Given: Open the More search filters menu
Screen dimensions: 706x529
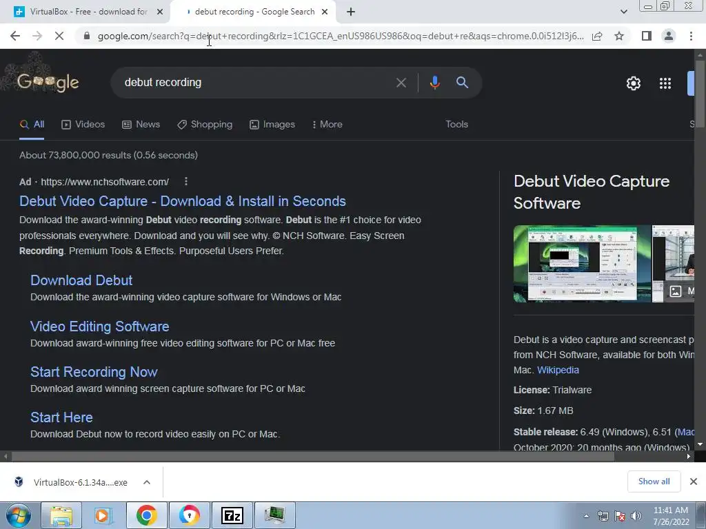Looking at the screenshot, I should 327,124.
